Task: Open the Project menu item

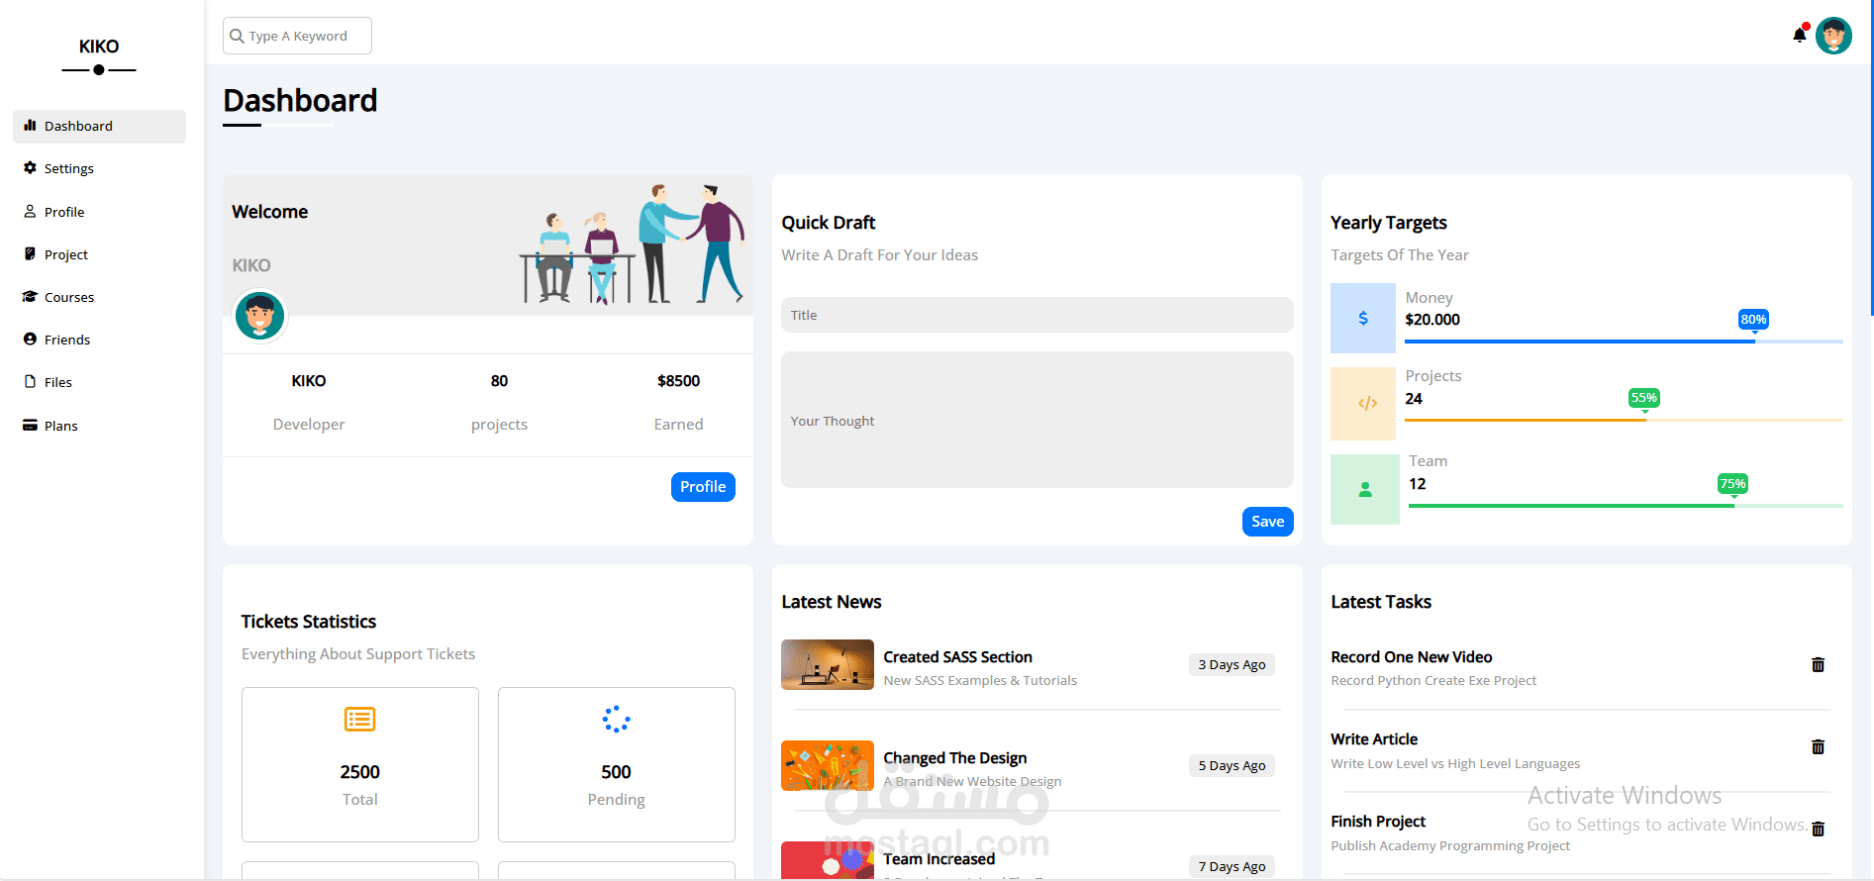Action: [x=99, y=254]
